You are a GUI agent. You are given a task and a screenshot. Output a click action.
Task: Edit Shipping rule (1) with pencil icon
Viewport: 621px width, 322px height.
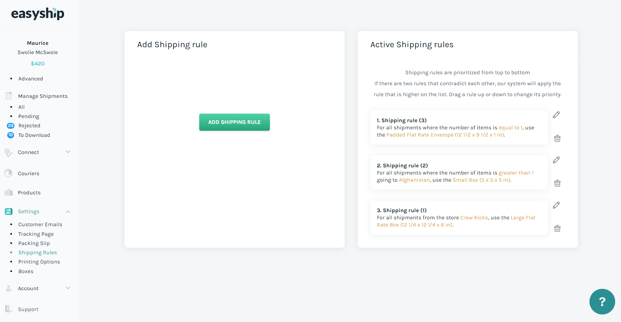[x=556, y=205]
